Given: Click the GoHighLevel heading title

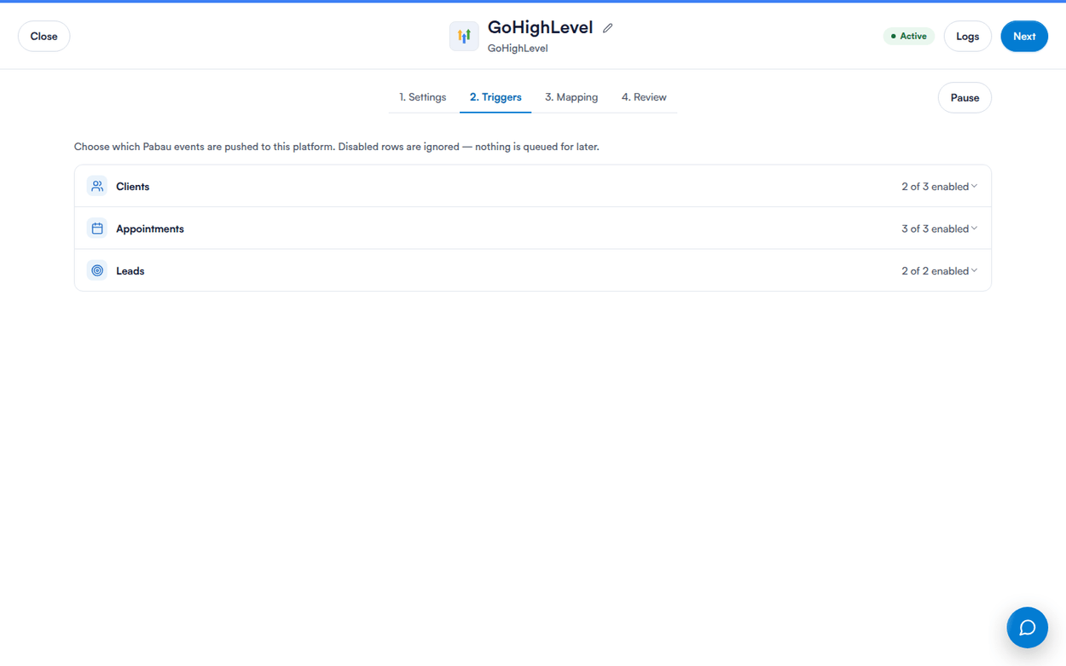Looking at the screenshot, I should coord(540,27).
